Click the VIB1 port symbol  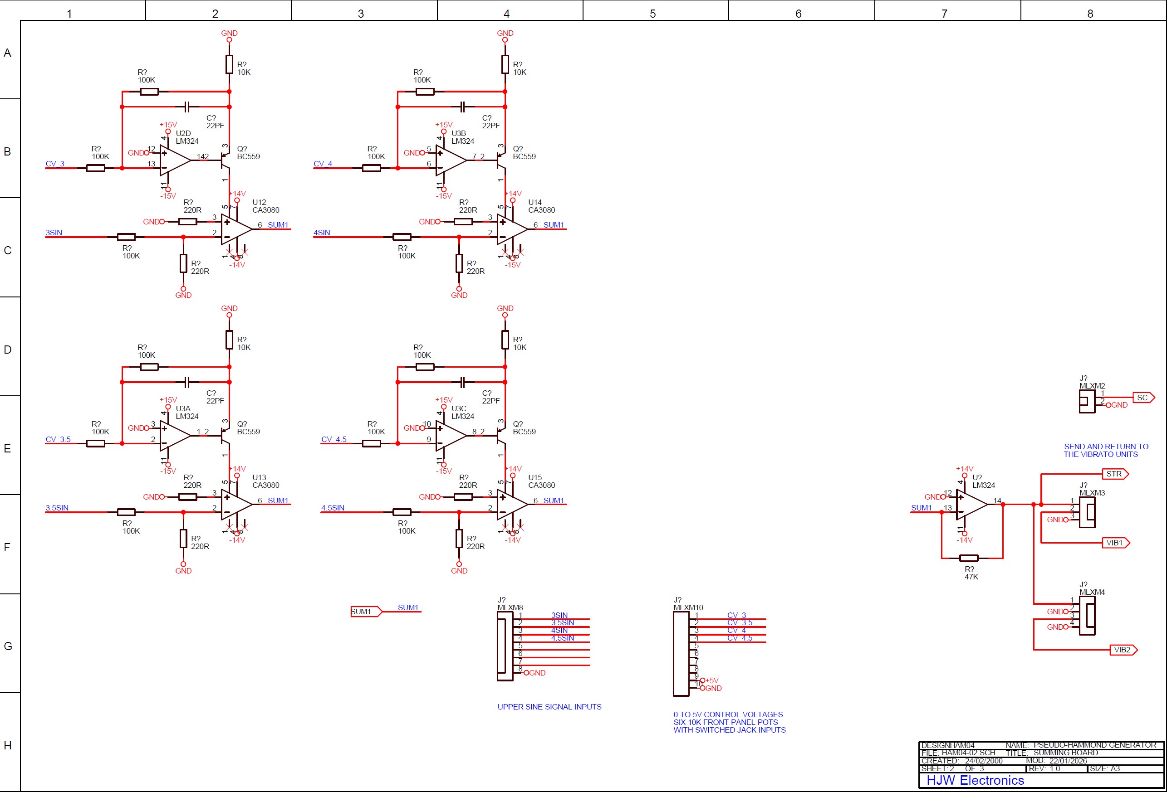click(x=1116, y=543)
